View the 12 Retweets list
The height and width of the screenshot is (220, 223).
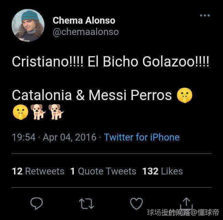tap(38, 171)
